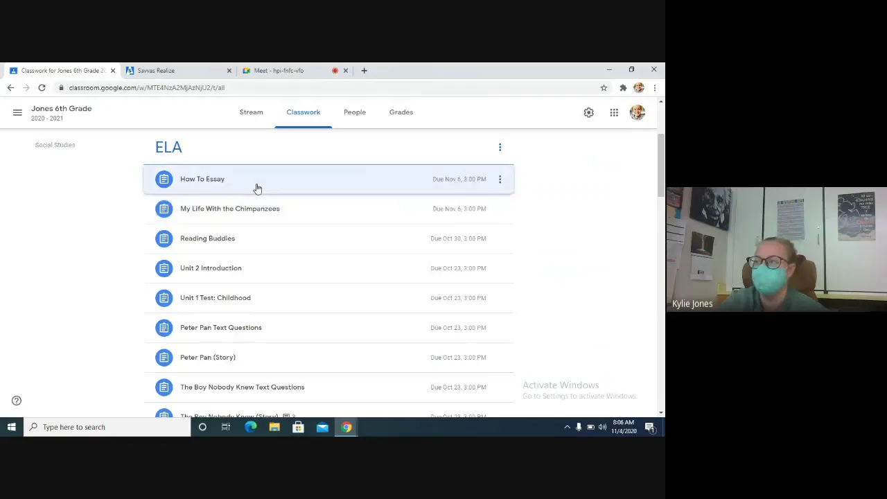Go back with browser back arrow

click(x=10, y=88)
